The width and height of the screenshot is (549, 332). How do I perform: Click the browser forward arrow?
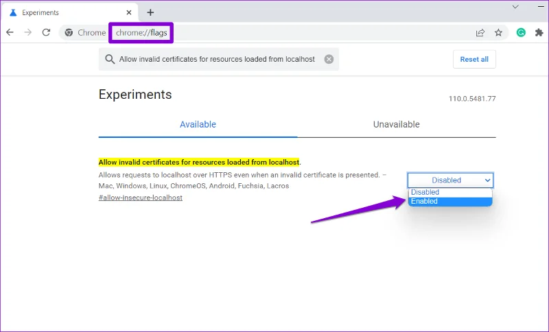[x=27, y=32]
